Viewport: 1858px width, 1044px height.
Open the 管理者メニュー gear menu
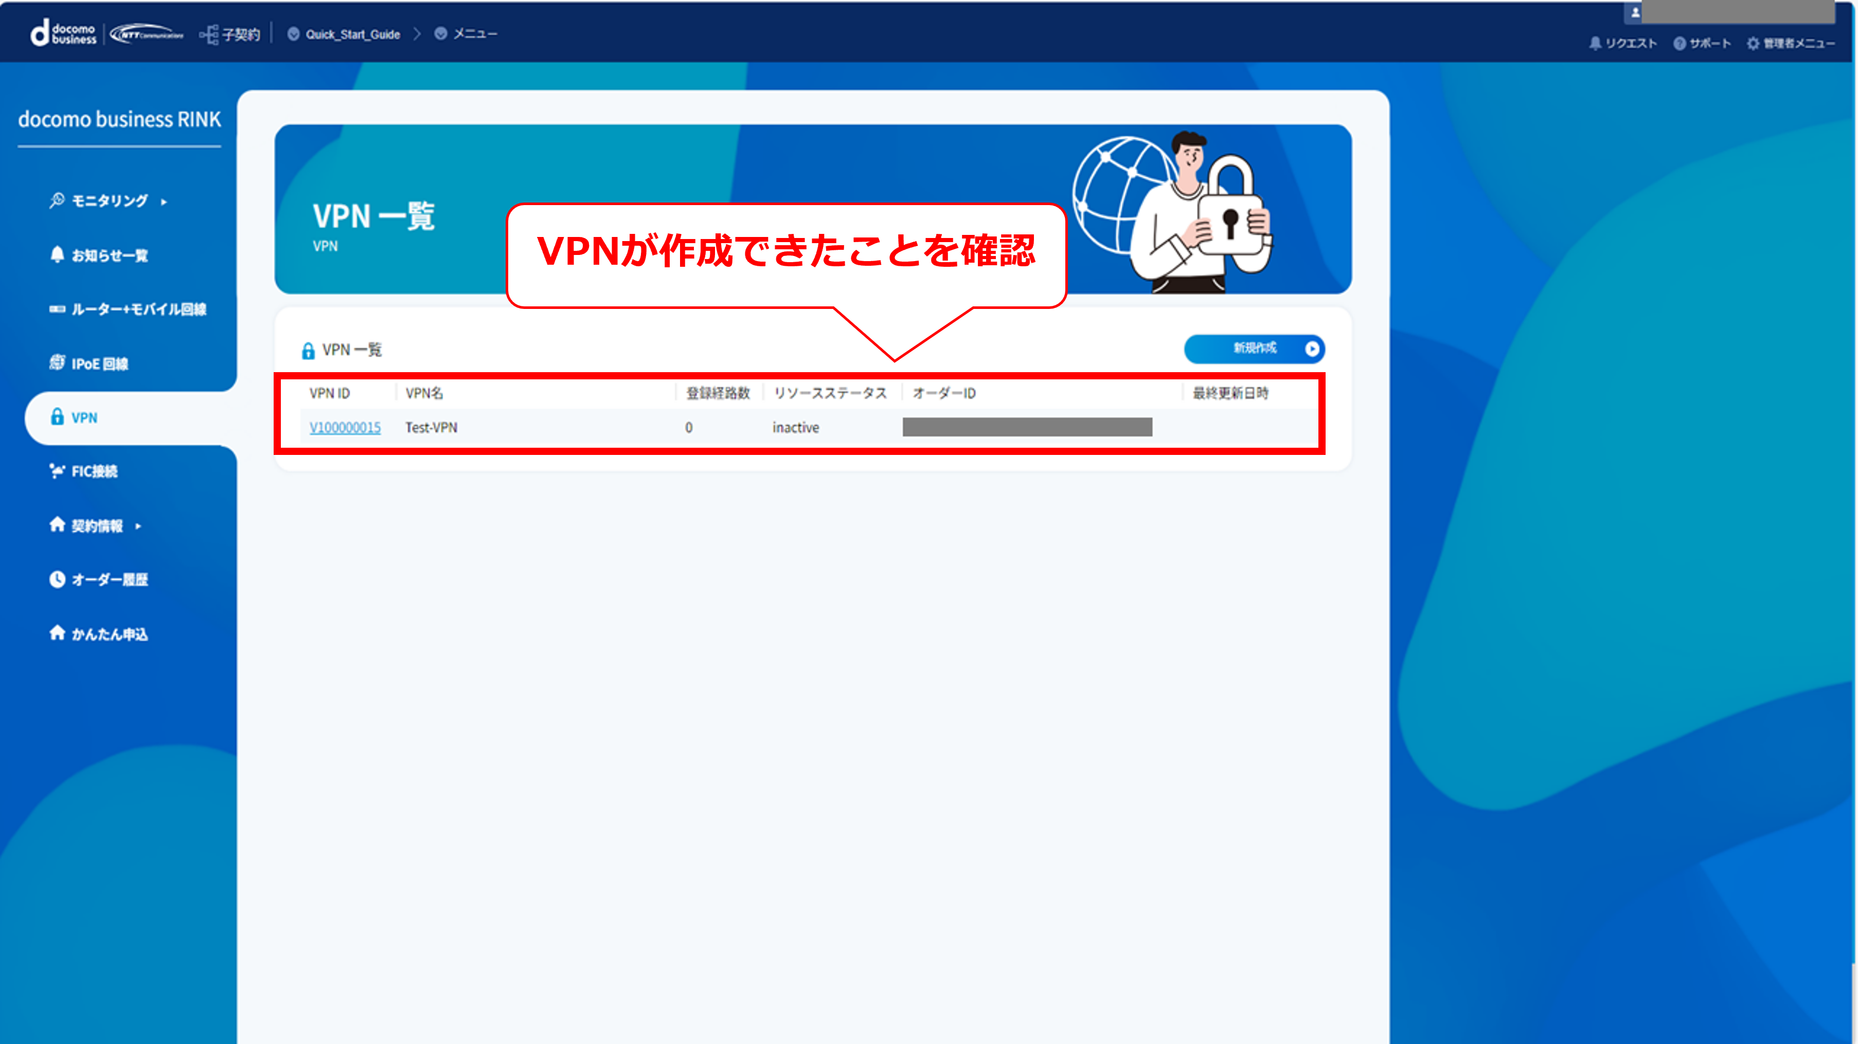coord(1791,43)
